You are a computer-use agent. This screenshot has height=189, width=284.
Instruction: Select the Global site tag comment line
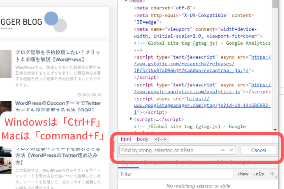click(202, 46)
